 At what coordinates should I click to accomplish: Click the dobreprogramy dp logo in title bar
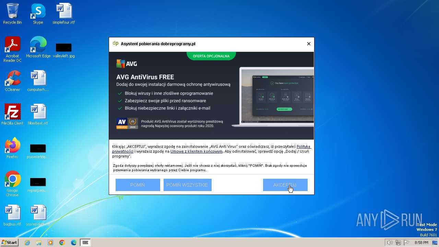coord(116,44)
